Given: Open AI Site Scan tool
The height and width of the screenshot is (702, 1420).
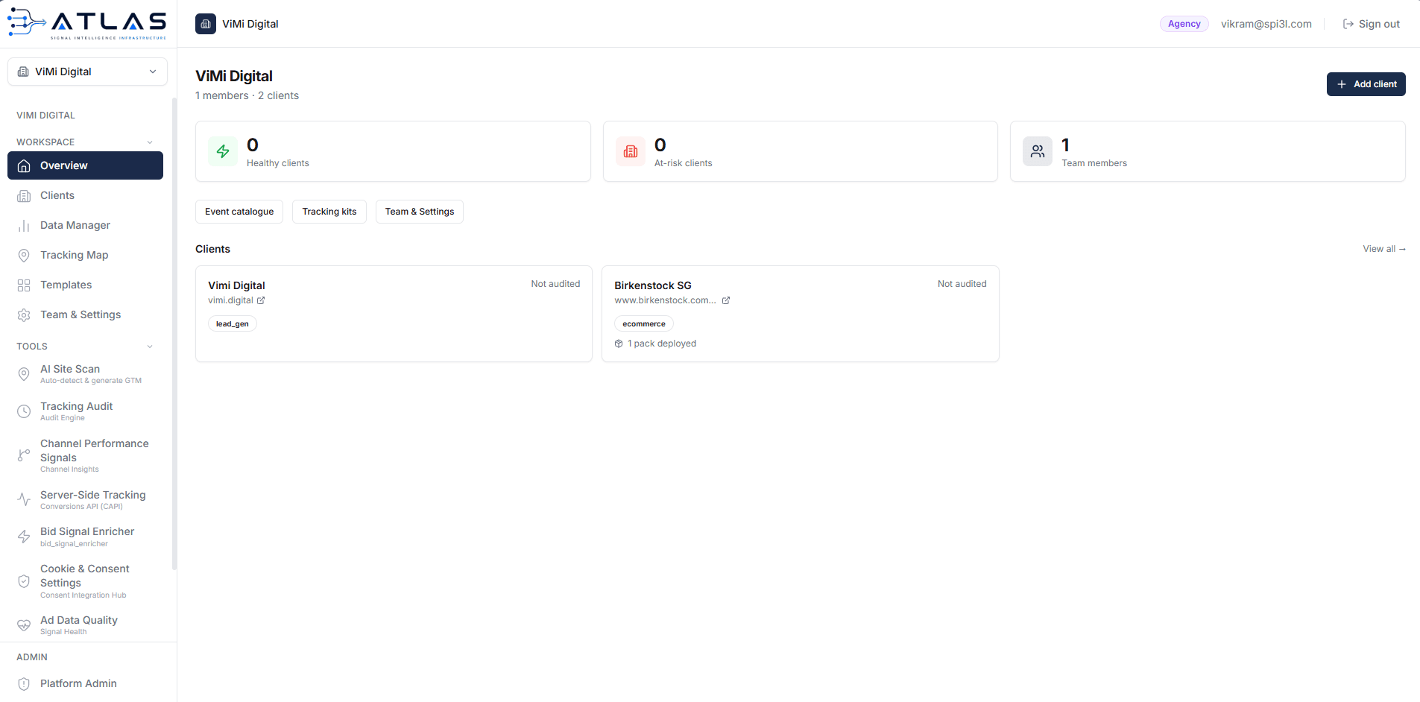Looking at the screenshot, I should (x=85, y=374).
